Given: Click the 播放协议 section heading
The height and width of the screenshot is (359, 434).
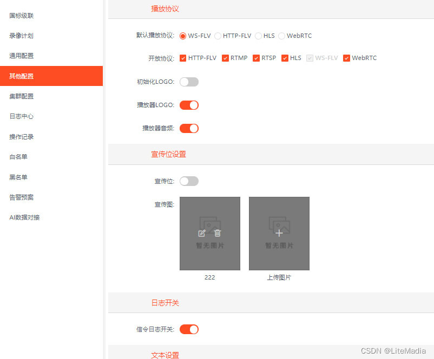Looking at the screenshot, I should (x=165, y=9).
